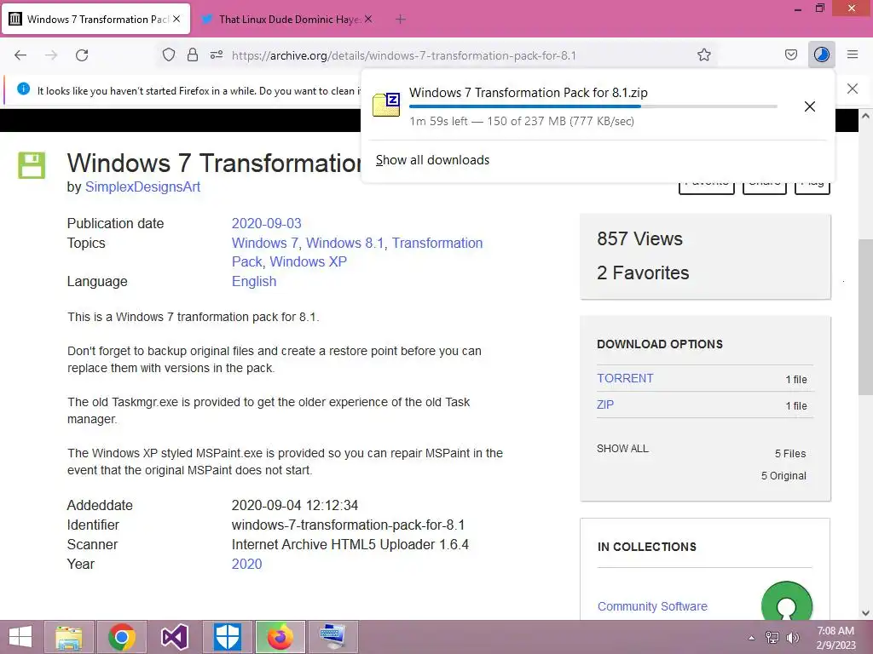The image size is (873, 654).
Task: Click the green software floppy icon
Action: pos(32,165)
